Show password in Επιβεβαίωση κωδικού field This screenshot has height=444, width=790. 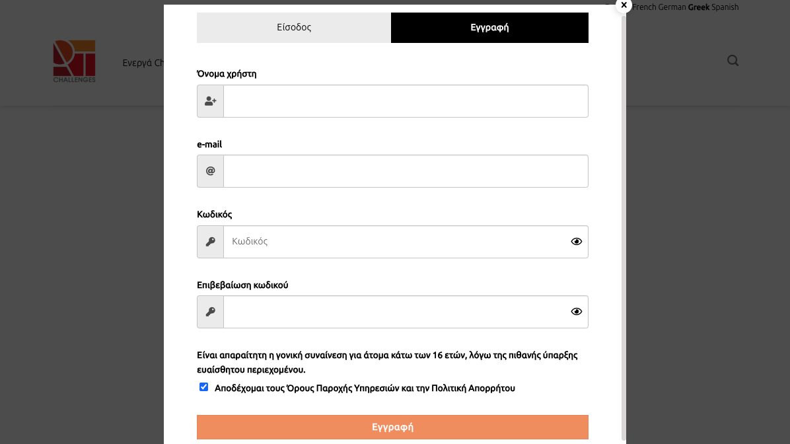[x=576, y=312]
